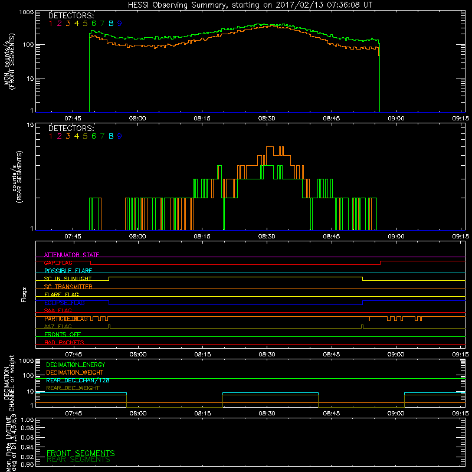
Task: Click the 0.92 livetime y-axis value
Action: [x=27, y=457]
